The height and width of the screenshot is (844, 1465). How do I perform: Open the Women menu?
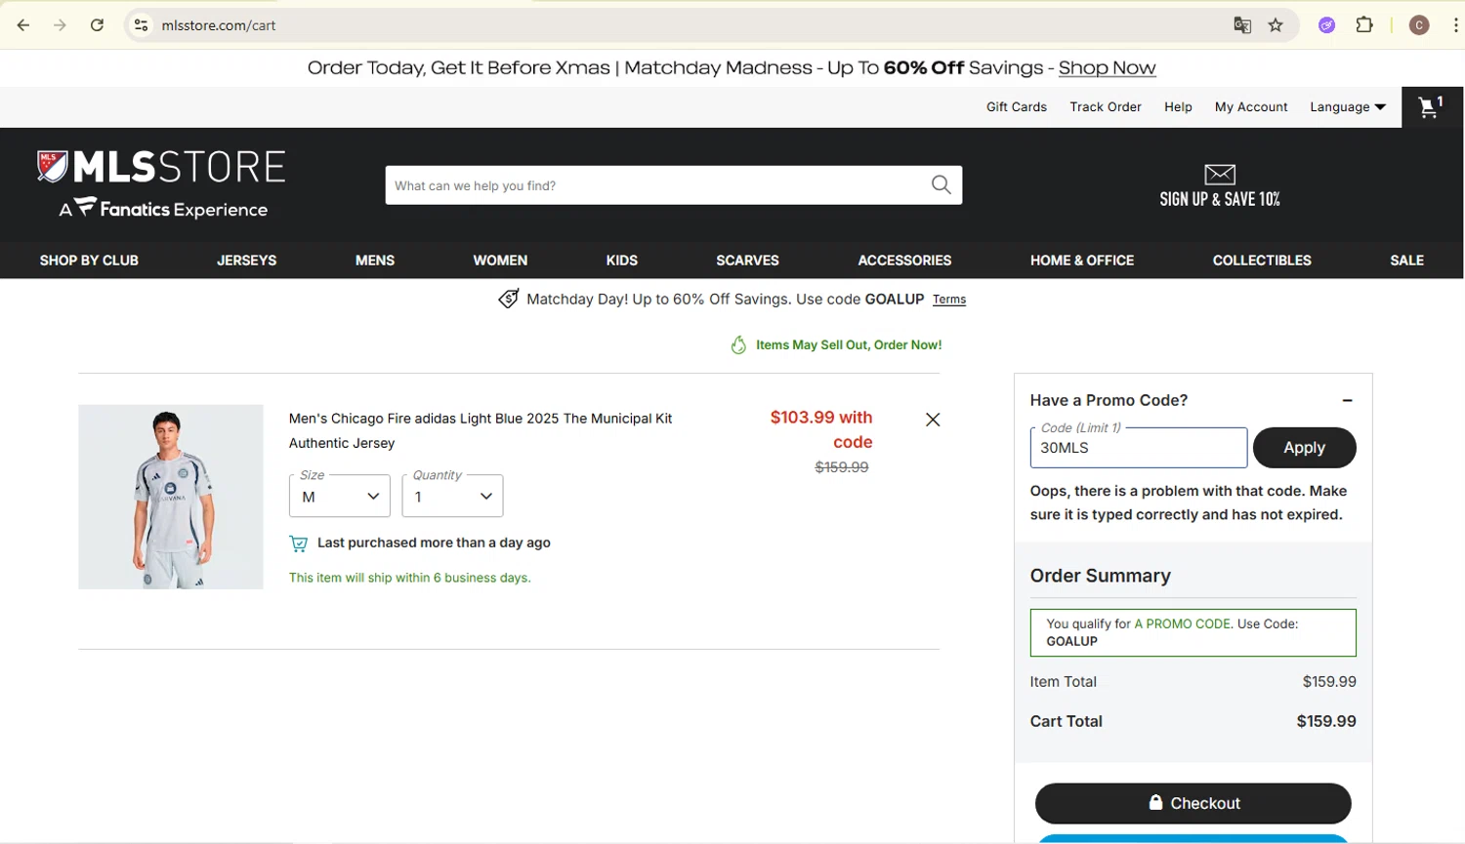[500, 261]
